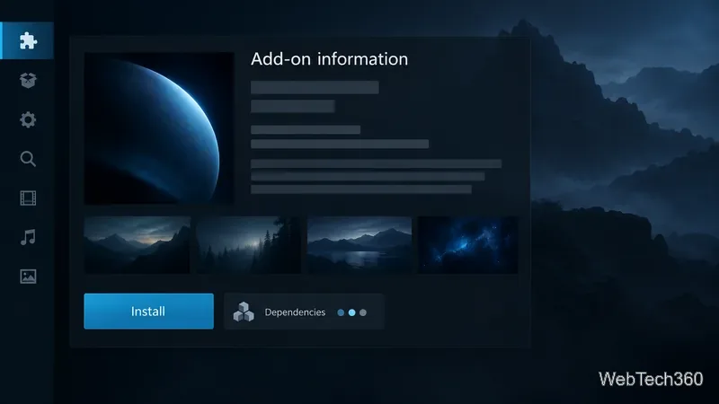
Task: Go to Movies via film strip icon
Action: click(28, 198)
